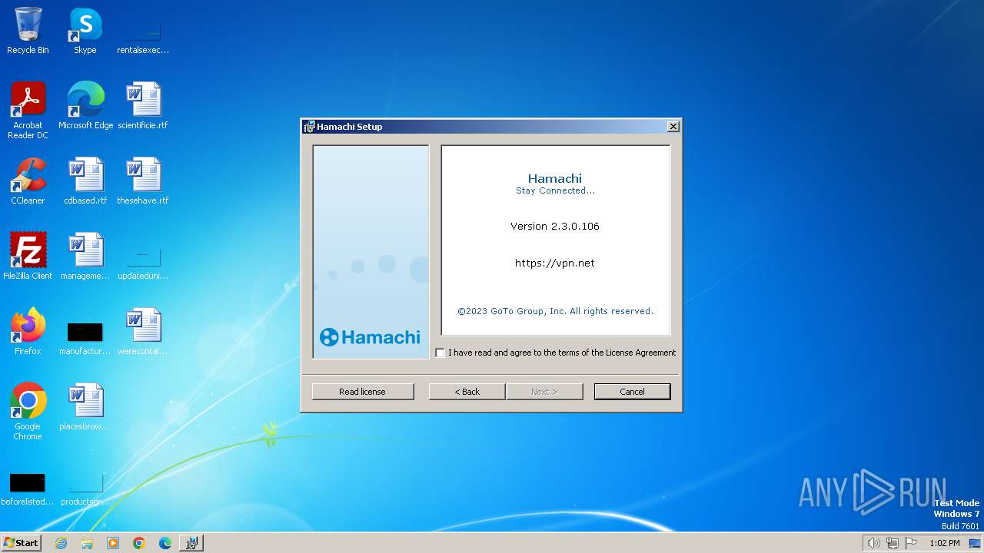The height and width of the screenshot is (553, 984).
Task: Select the placesbrow... document icon
Action: point(85,407)
